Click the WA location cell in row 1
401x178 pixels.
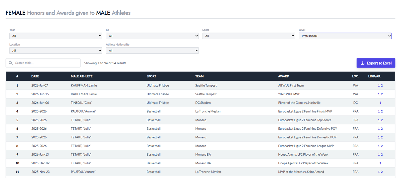coord(356,85)
